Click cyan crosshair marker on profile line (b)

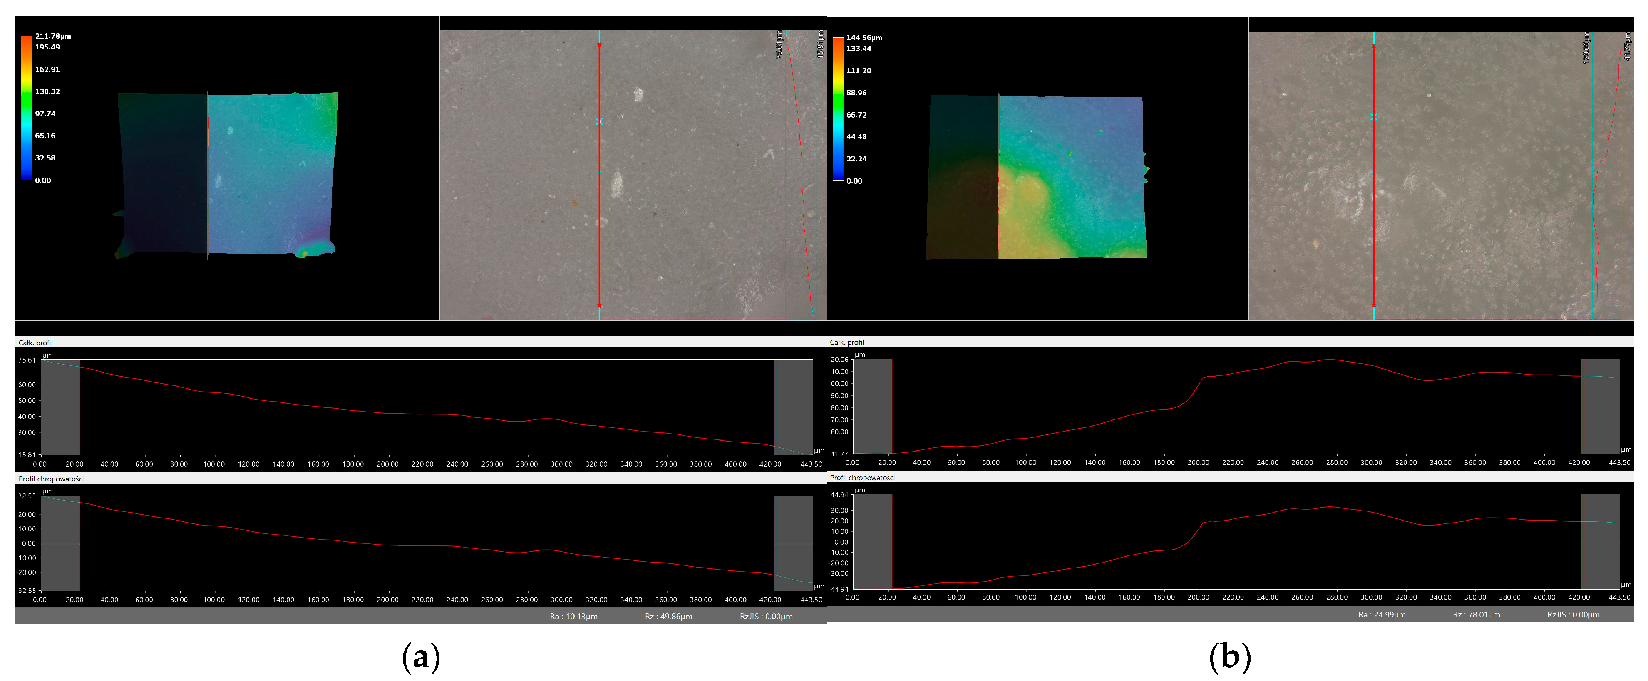[1374, 117]
